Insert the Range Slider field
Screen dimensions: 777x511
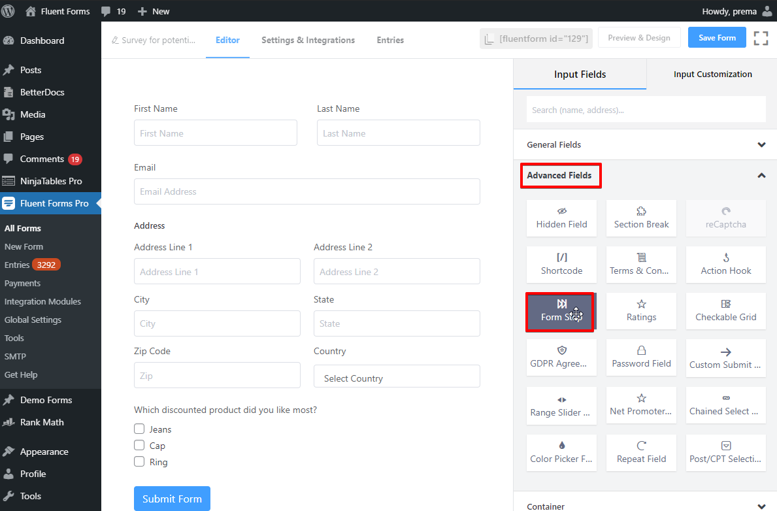pyautogui.click(x=561, y=405)
